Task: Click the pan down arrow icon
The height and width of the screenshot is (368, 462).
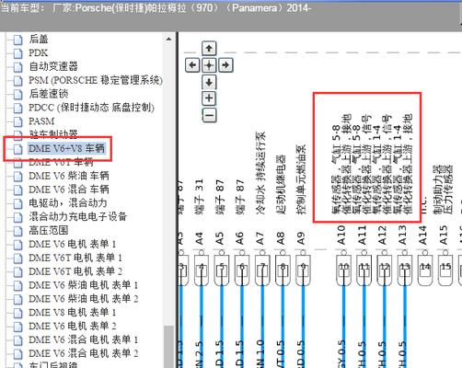Action: click(209, 82)
